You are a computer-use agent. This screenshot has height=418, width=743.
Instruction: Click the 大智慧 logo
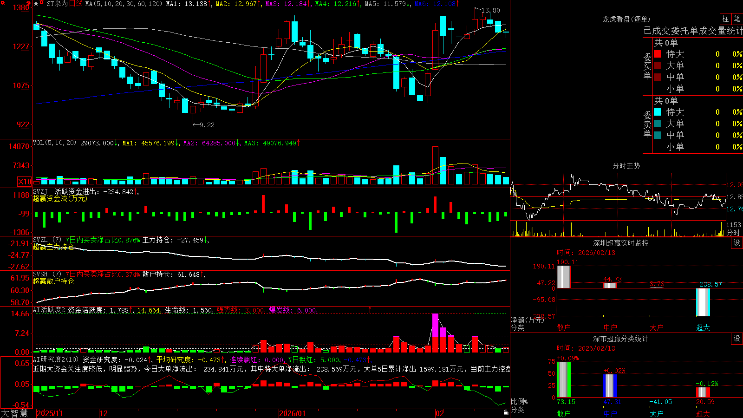[x=14, y=413]
